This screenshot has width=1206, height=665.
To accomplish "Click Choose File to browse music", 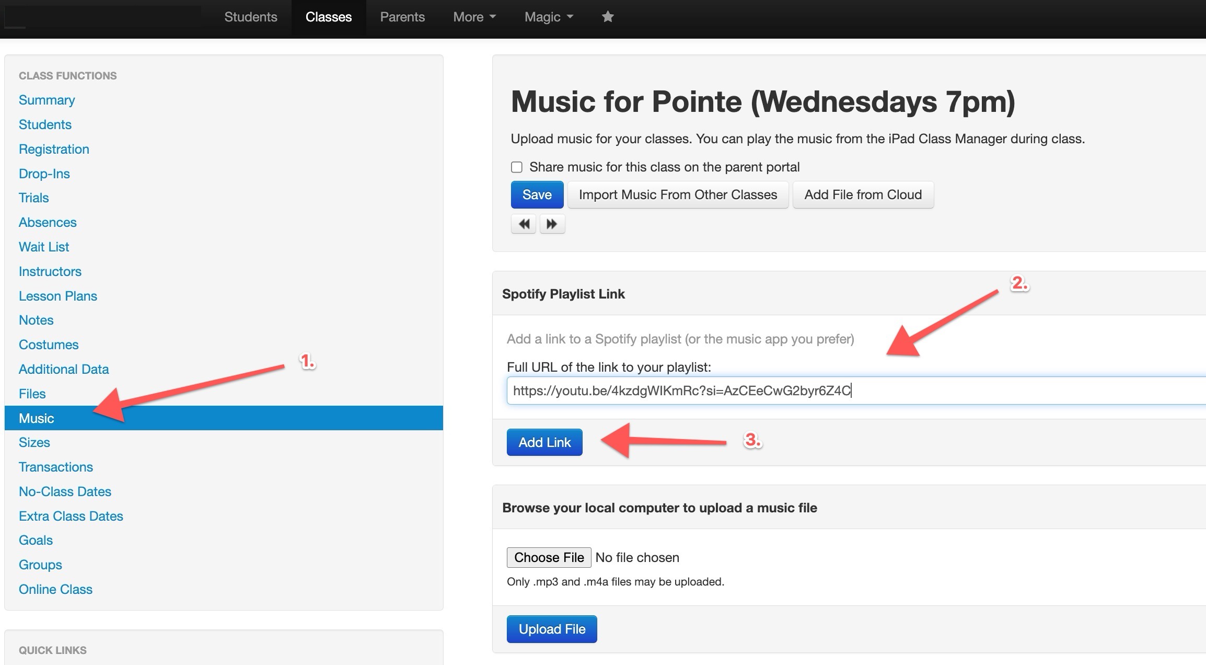I will point(549,557).
